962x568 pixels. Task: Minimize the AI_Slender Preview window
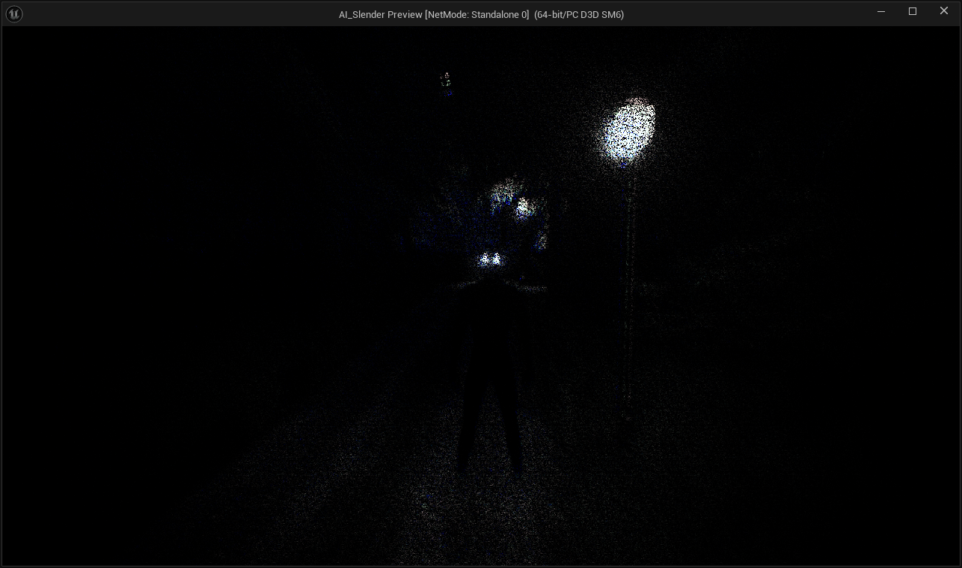click(x=881, y=11)
